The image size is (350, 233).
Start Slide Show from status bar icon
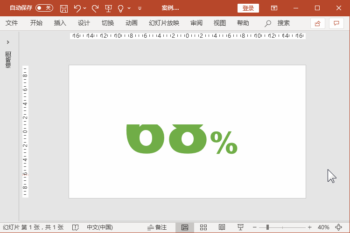(x=240, y=227)
